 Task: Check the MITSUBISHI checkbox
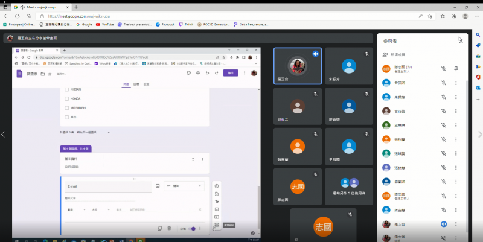[66, 107]
